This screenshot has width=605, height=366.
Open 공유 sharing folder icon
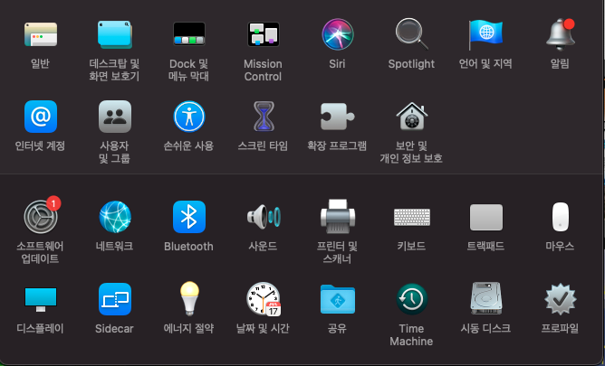(338, 299)
